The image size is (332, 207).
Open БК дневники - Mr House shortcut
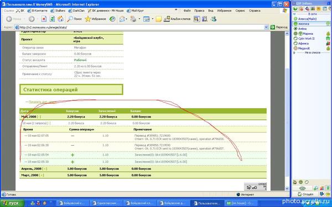pyautogui.click(x=106, y=10)
